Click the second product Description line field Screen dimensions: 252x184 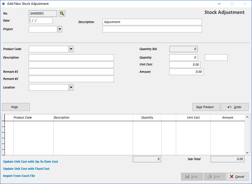click(71, 65)
